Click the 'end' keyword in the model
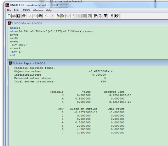168x146 pixels. (13, 55)
